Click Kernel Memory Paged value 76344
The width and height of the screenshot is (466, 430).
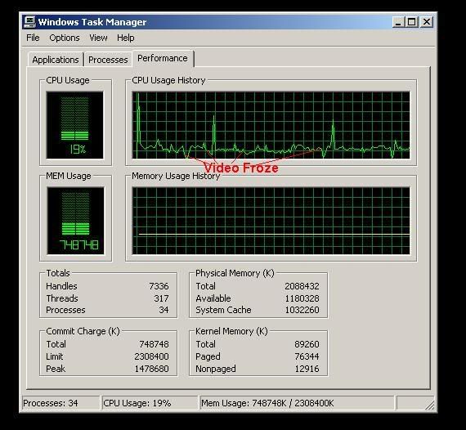tap(307, 356)
